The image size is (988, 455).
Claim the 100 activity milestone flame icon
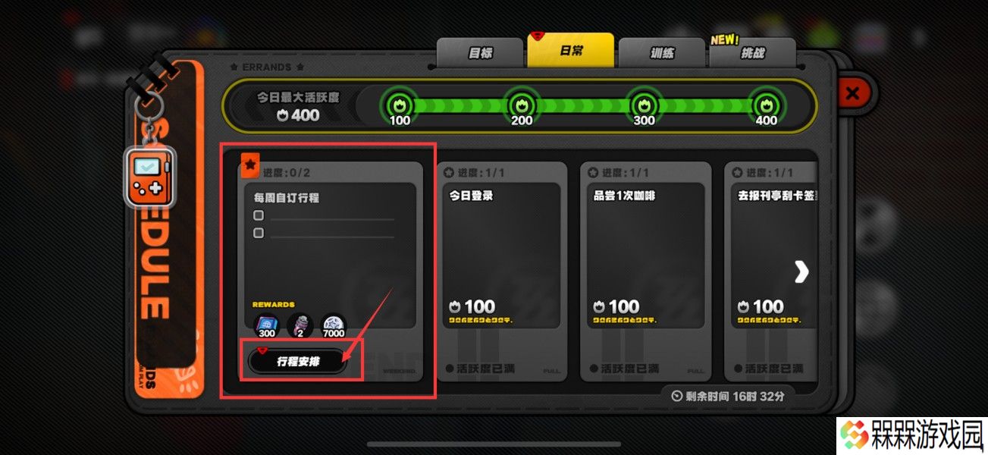[x=399, y=105]
